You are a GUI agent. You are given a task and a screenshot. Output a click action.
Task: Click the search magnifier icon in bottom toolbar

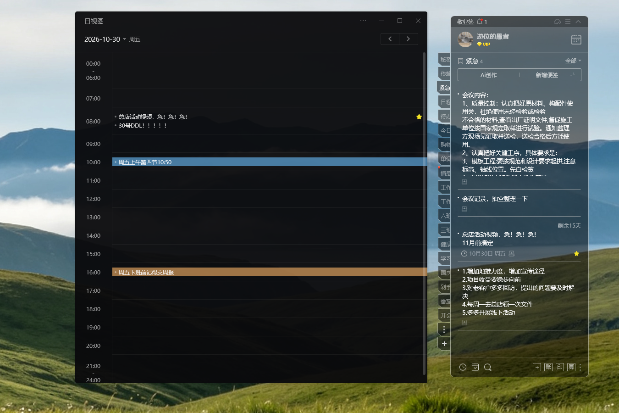click(488, 367)
